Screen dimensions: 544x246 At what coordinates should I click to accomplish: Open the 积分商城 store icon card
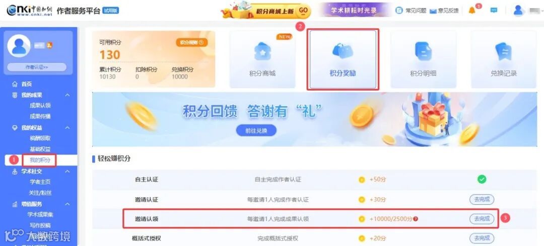tap(262, 59)
